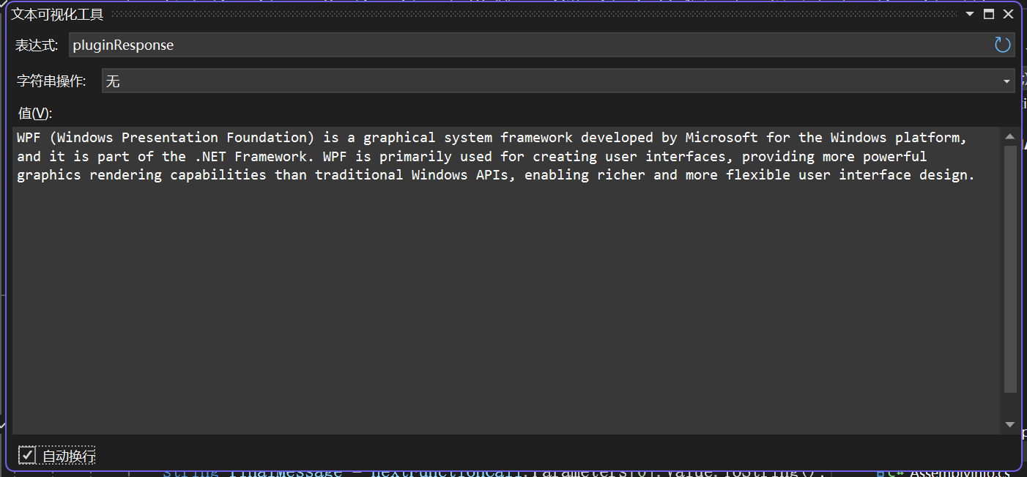1027x477 pixels.
Task: Toggle the 自动换行 checkbox
Action: click(27, 455)
